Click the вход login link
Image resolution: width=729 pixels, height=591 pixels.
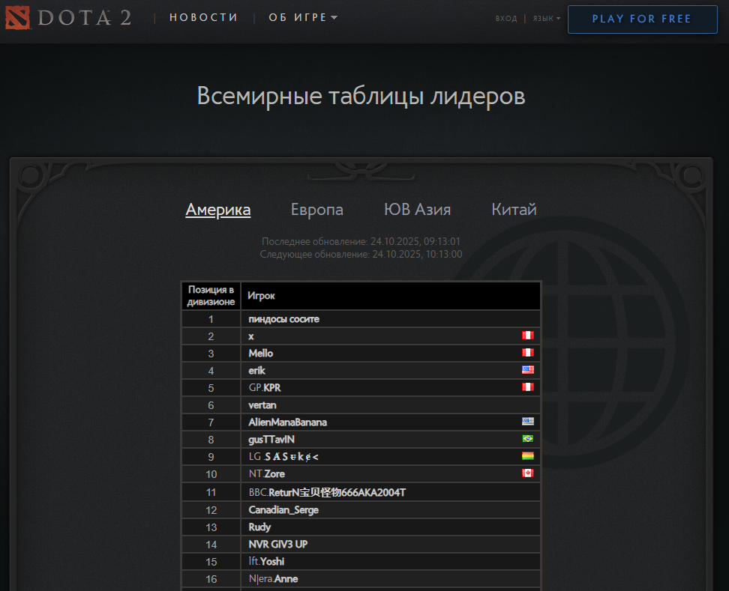click(505, 19)
